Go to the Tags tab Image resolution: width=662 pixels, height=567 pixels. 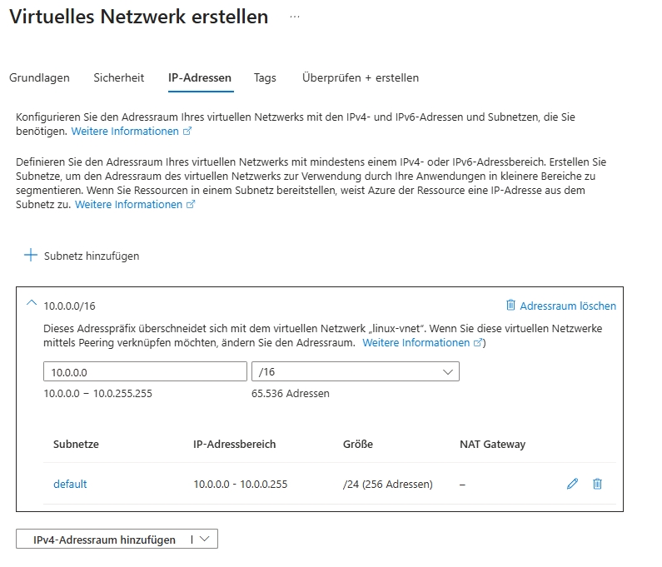265,77
